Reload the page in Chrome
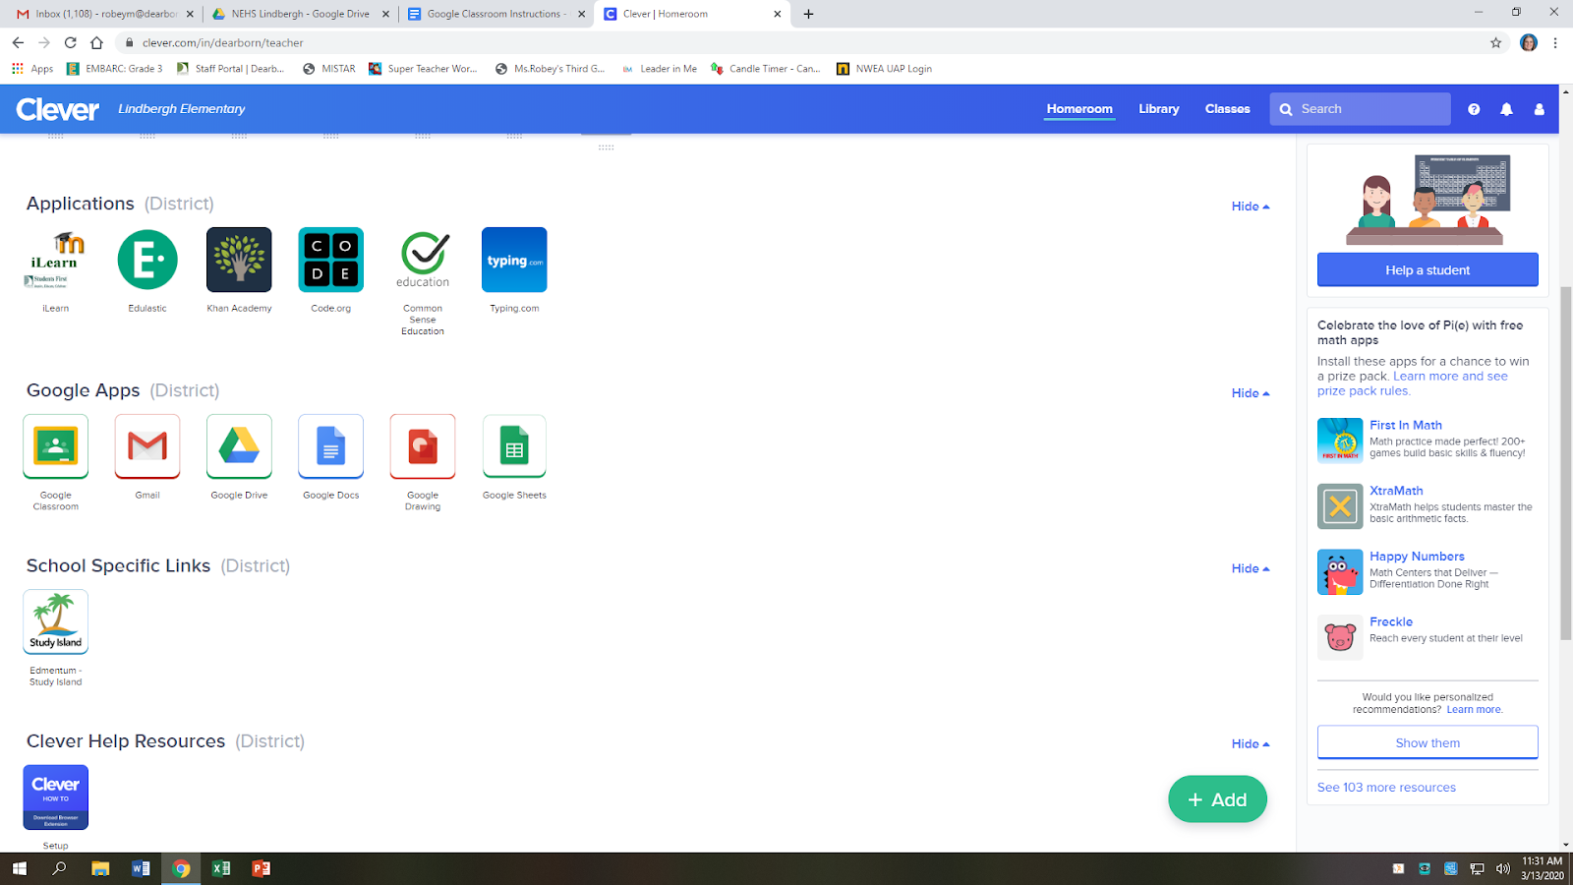This screenshot has height=885, width=1573. point(70,42)
